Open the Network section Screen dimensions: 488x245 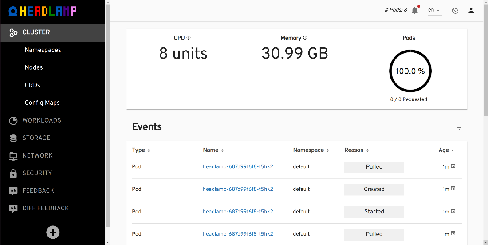37,156
